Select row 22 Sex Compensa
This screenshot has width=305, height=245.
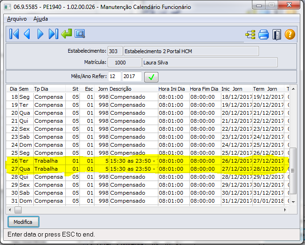148,129
